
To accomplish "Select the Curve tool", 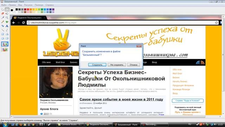I will tap(7, 30).
